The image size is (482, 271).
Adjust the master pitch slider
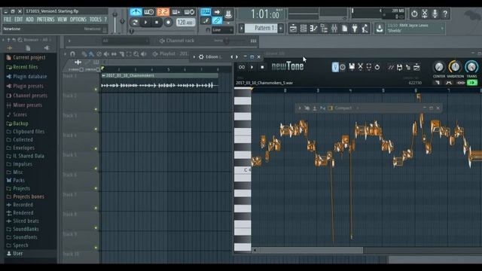coord(122,22)
